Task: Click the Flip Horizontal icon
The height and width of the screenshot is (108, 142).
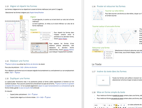Action: point(104,58)
